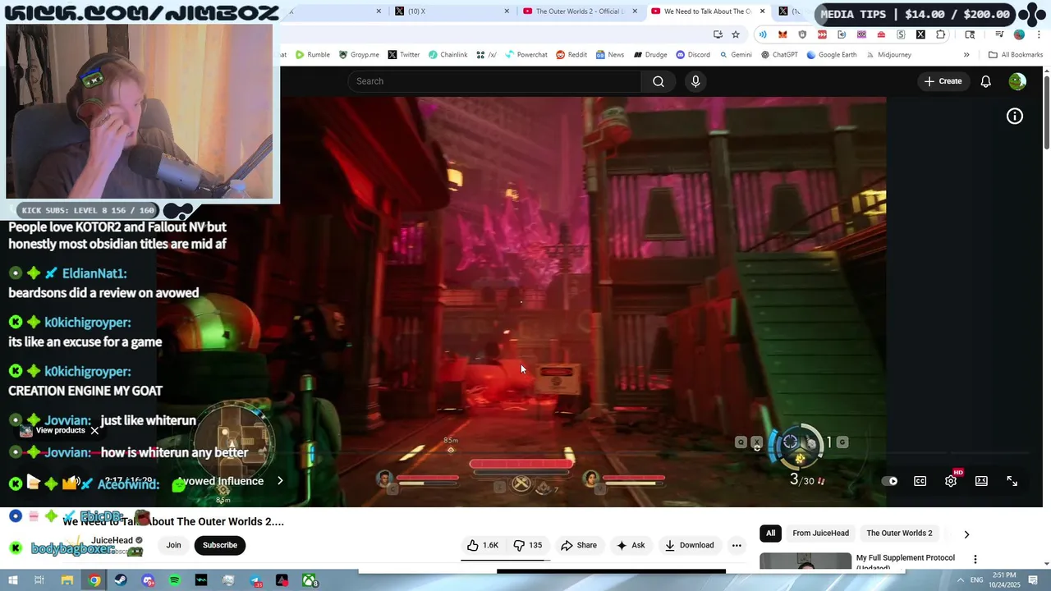The image size is (1051, 591).
Task: Click the MetaMask fox extension icon
Action: [x=783, y=34]
